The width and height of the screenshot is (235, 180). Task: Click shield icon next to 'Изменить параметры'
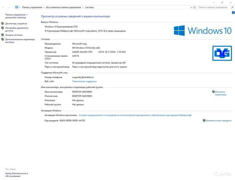213,92
